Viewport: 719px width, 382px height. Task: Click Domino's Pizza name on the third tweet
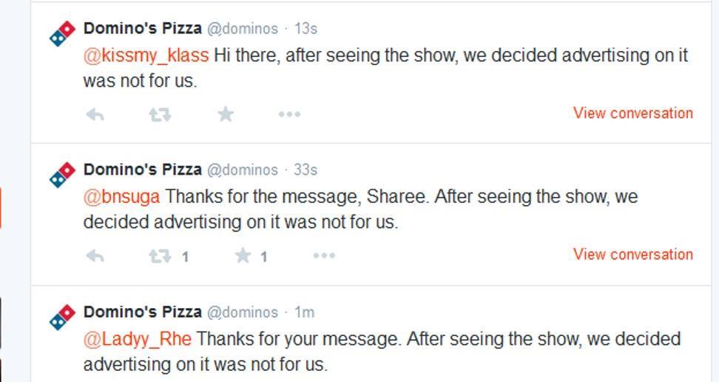[x=142, y=312]
